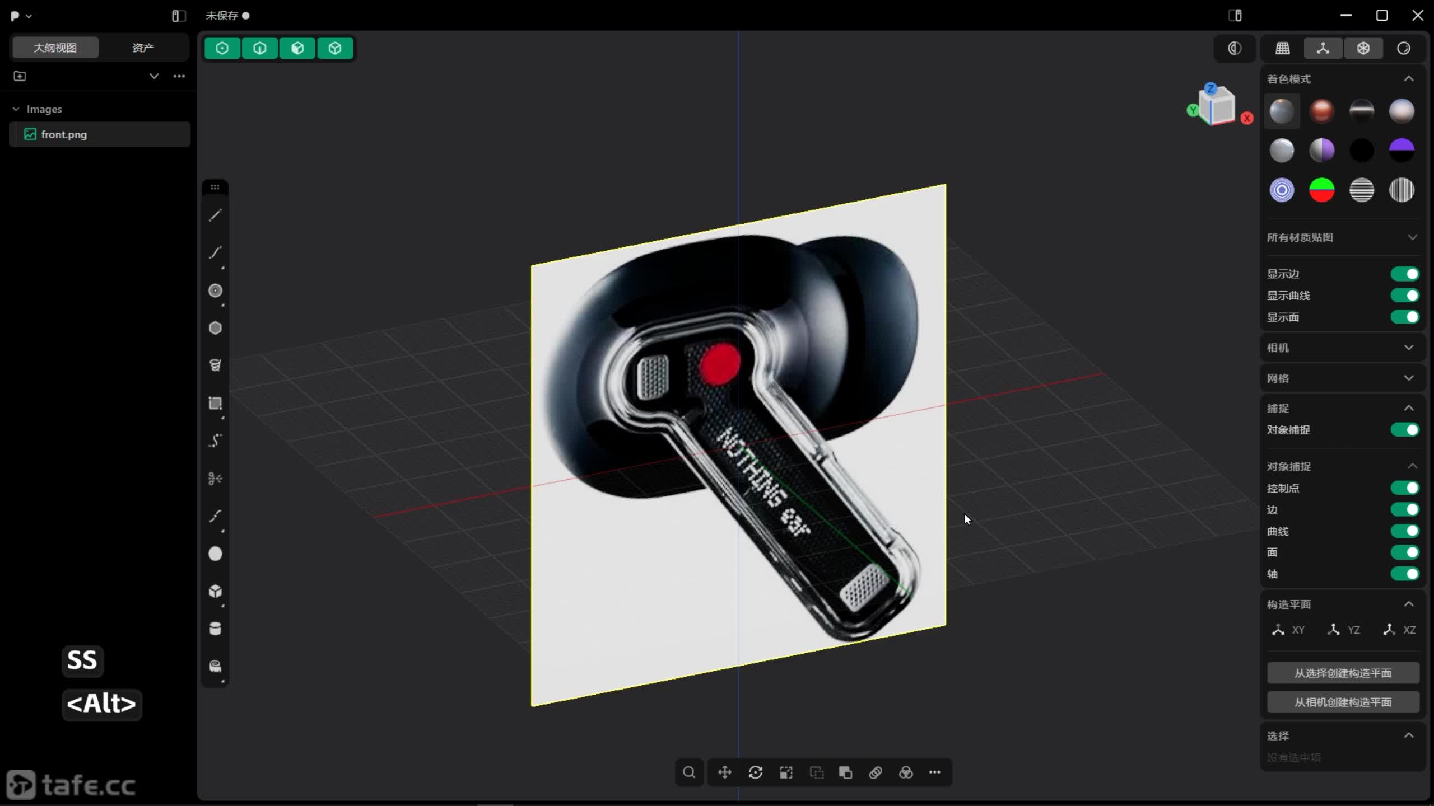Add new folder in outline panel
This screenshot has width=1434, height=806.
click(x=20, y=76)
